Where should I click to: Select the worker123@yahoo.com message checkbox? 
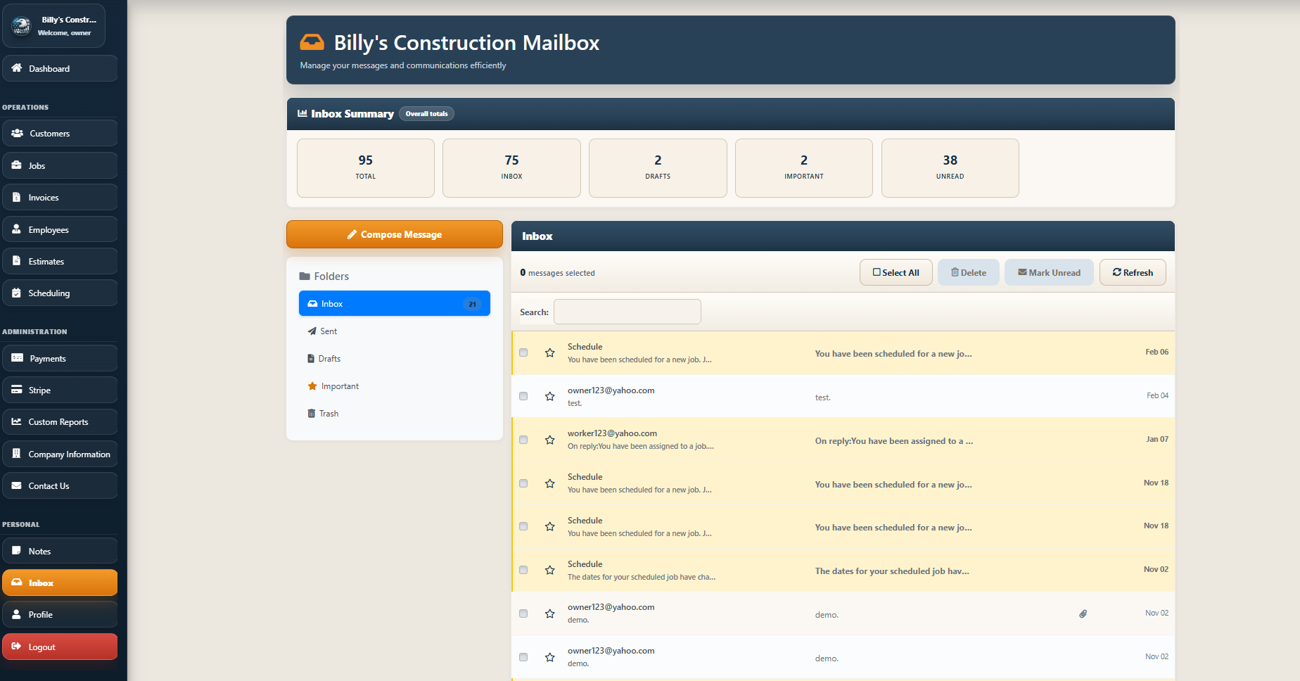(x=523, y=440)
